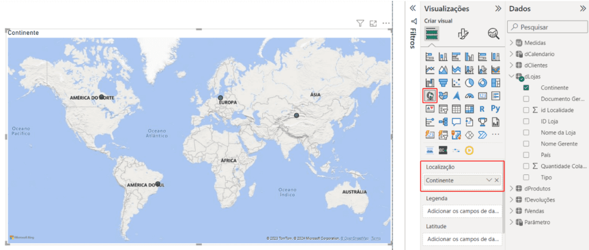Enter focus mode on map visual
Image resolution: width=589 pixels, height=250 pixels.
pyautogui.click(x=373, y=24)
